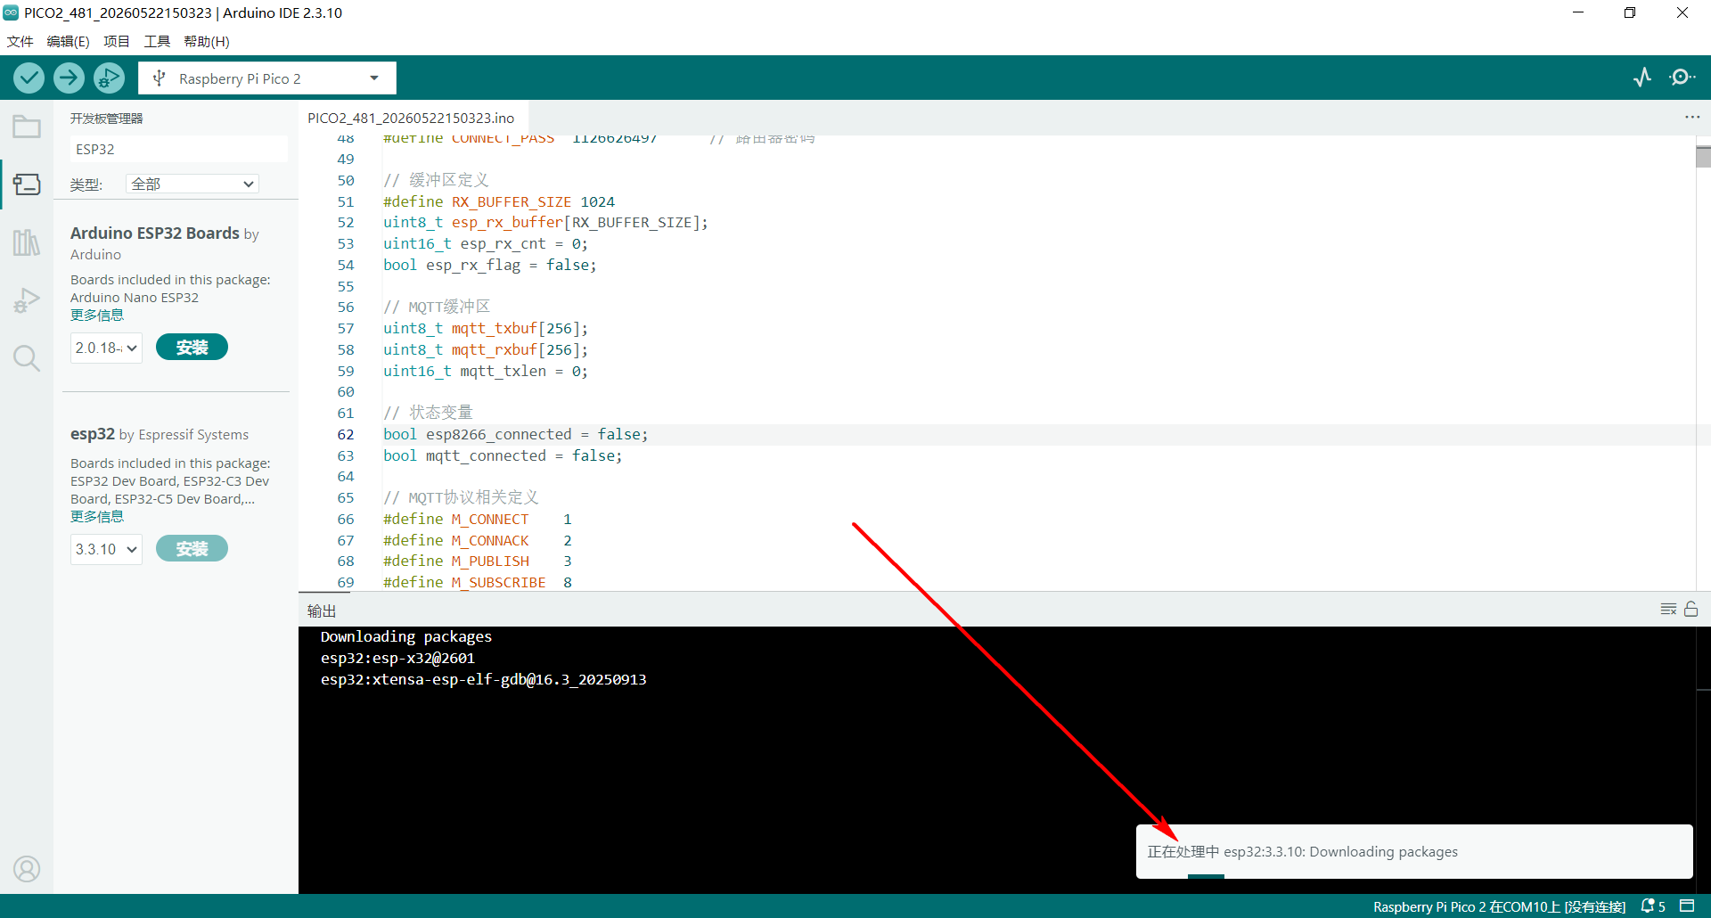Click line number 51 in the gutter
Screen dimensions: 1711x918
pyautogui.click(x=346, y=201)
